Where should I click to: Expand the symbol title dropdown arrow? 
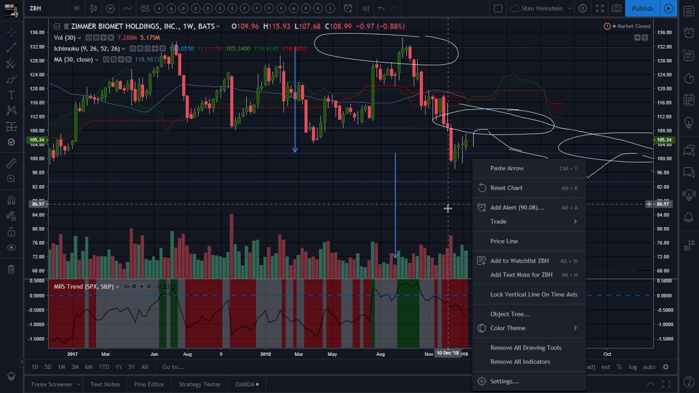click(x=218, y=26)
